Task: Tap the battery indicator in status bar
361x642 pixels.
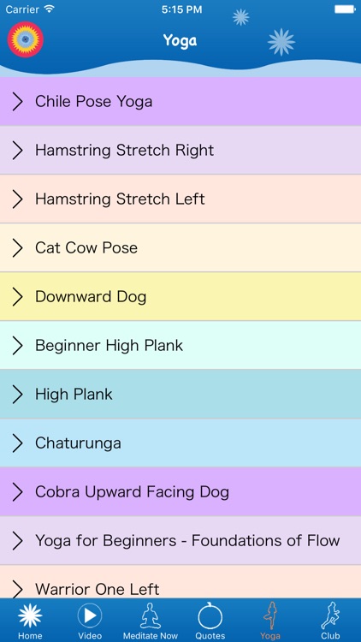Action: tap(345, 9)
